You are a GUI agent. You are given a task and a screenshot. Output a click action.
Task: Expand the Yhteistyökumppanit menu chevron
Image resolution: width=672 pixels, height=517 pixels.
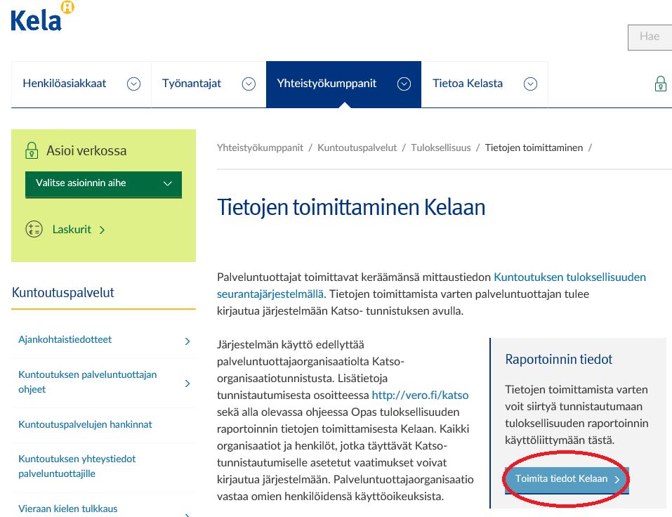(404, 84)
